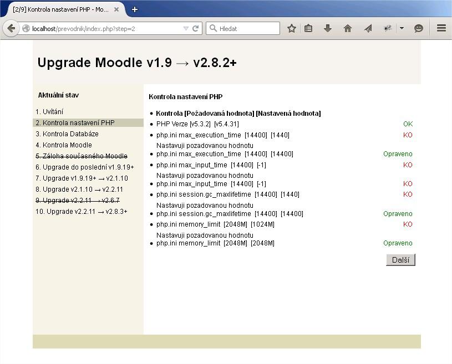Click the Další button
The height and width of the screenshot is (364, 452).
pyautogui.click(x=400, y=260)
